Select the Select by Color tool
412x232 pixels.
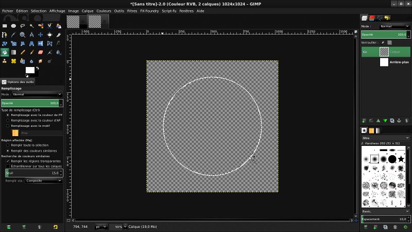[x=41, y=26]
